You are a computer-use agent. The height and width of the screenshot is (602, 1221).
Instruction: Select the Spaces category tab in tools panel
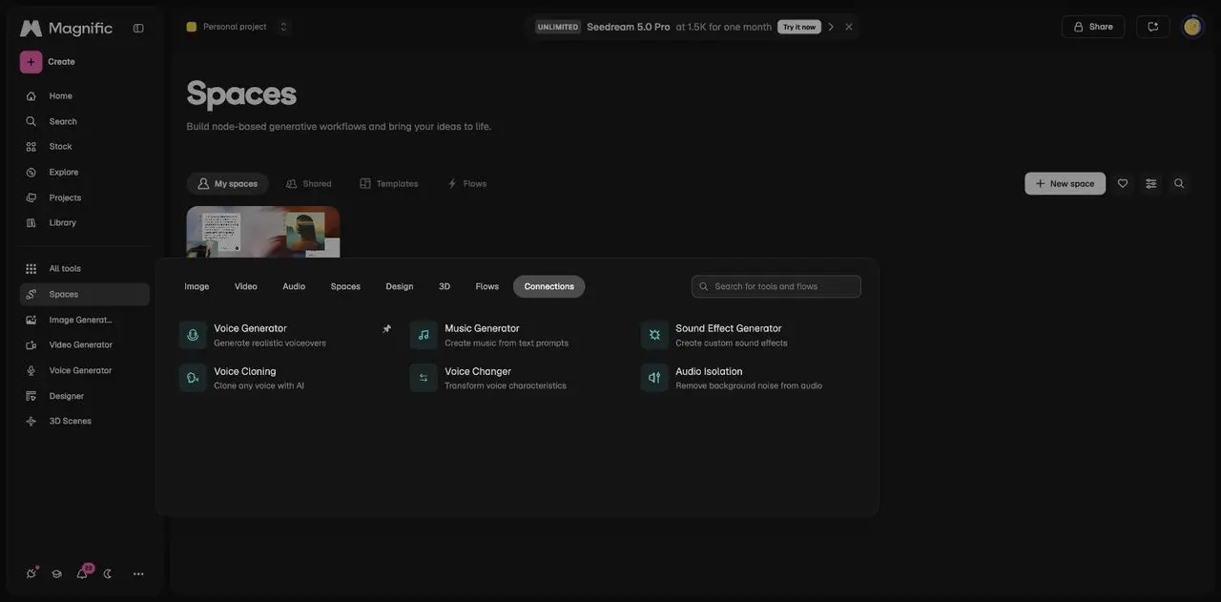click(x=345, y=286)
